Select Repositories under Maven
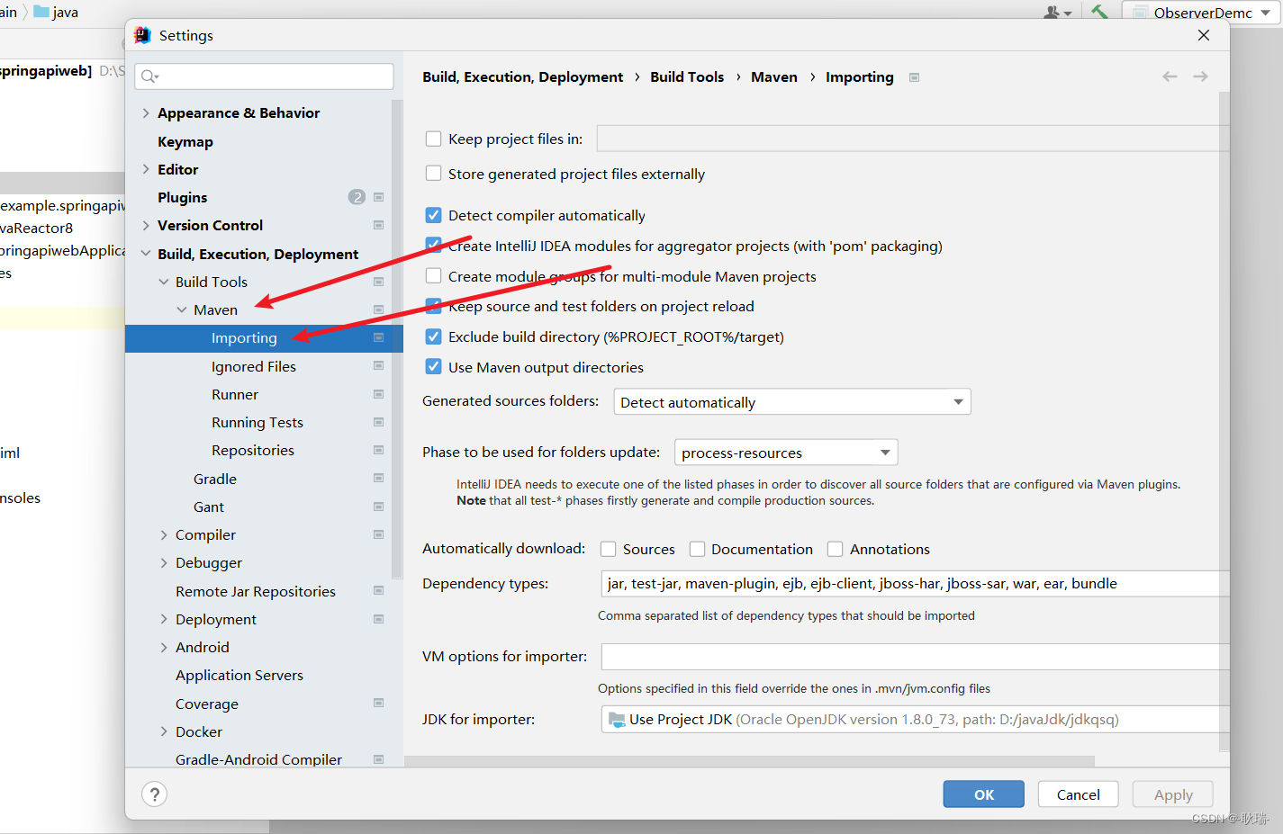This screenshot has height=834, width=1283. click(x=253, y=450)
